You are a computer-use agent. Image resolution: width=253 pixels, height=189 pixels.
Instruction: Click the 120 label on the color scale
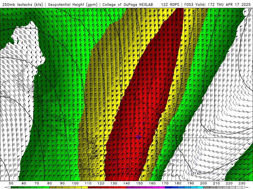[x=101, y=183]
